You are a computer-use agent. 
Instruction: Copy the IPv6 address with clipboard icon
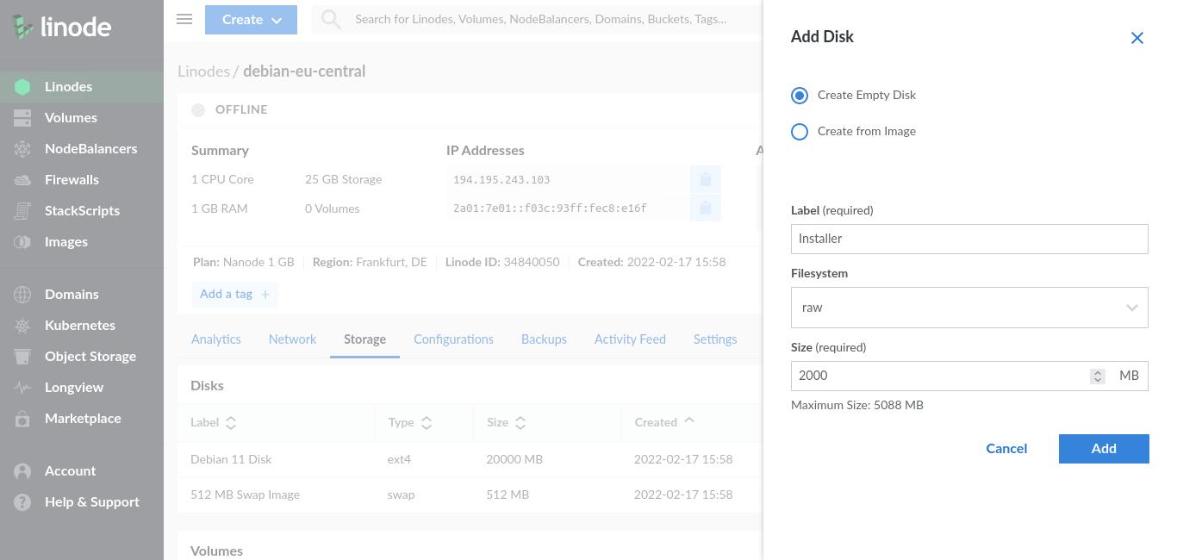coord(705,208)
